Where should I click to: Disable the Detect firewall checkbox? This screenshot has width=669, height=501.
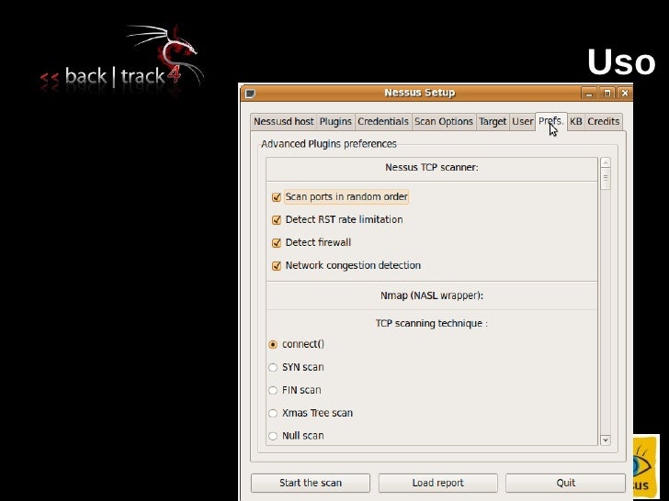[277, 243]
